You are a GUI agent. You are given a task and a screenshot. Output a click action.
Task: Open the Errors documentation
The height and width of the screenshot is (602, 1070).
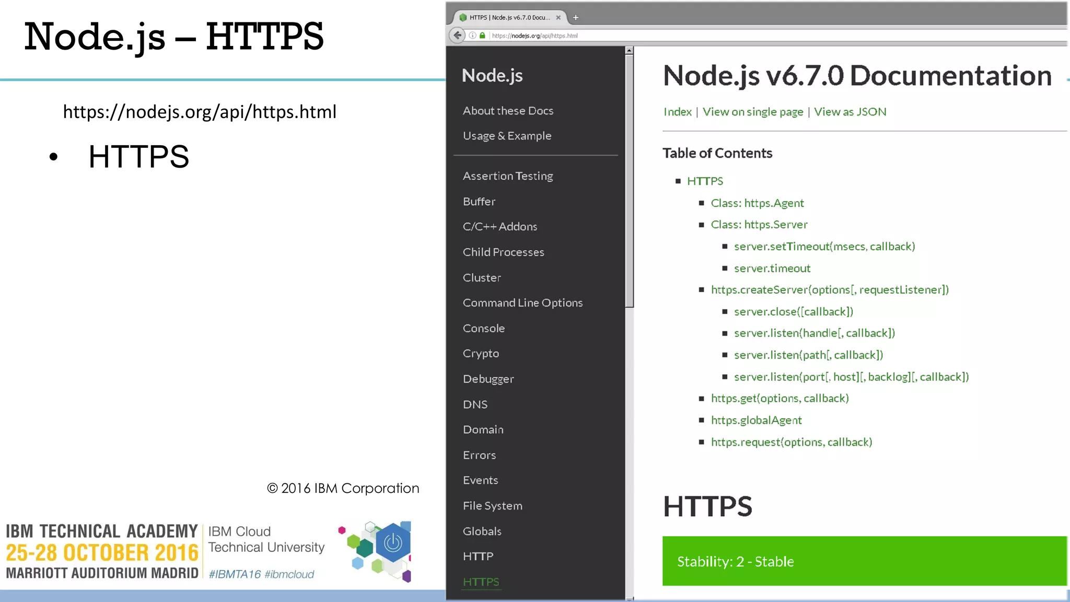click(x=479, y=455)
